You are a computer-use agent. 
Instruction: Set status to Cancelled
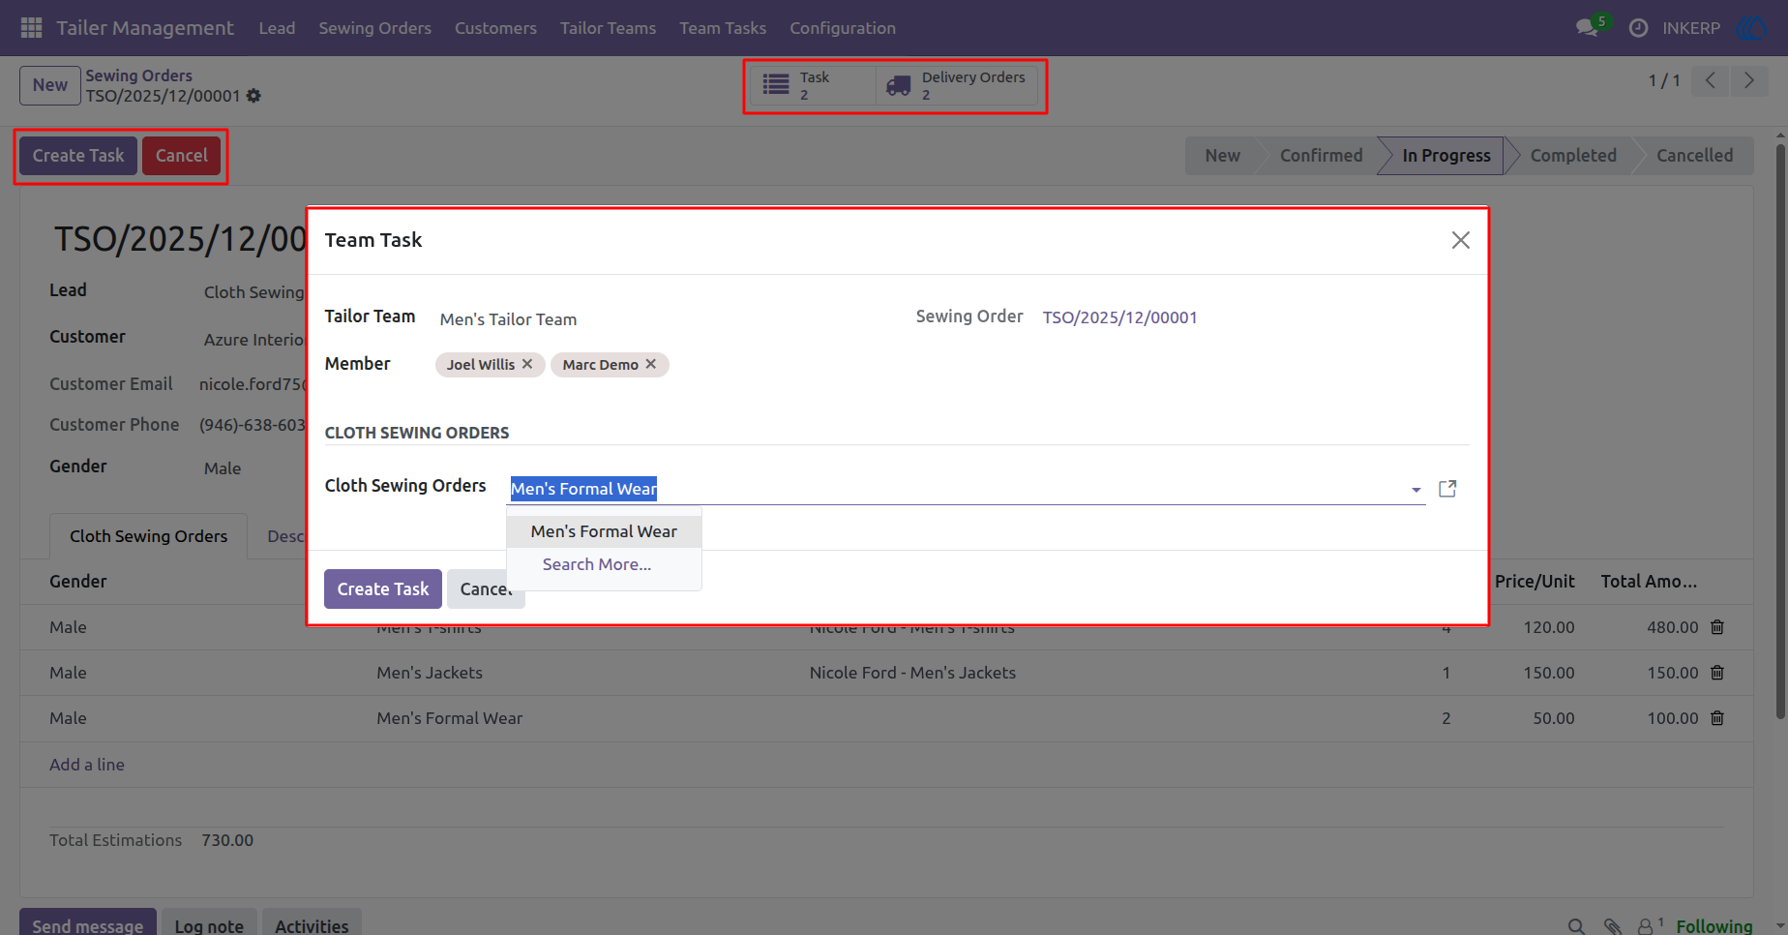(1694, 156)
